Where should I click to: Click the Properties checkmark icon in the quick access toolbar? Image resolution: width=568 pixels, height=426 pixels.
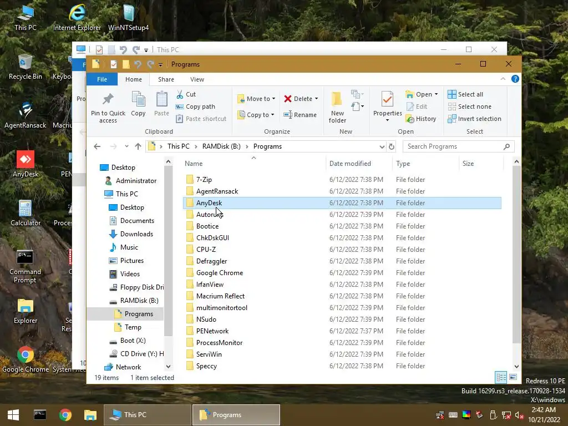point(114,64)
